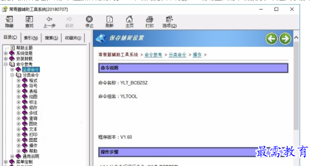Expand the 查询 tree node

tap(19, 119)
